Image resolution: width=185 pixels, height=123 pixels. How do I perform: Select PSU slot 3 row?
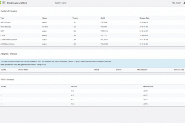(x=92, y=100)
